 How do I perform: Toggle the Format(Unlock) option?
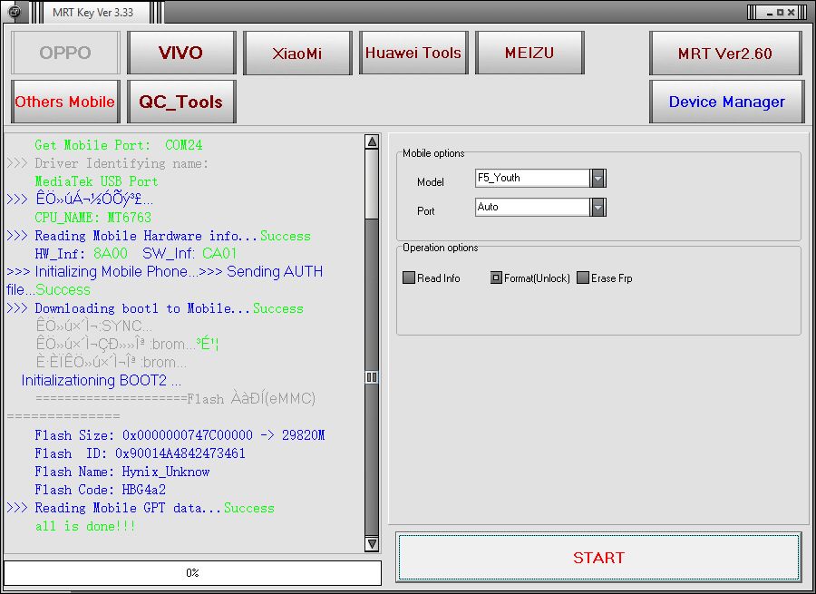pyautogui.click(x=496, y=278)
